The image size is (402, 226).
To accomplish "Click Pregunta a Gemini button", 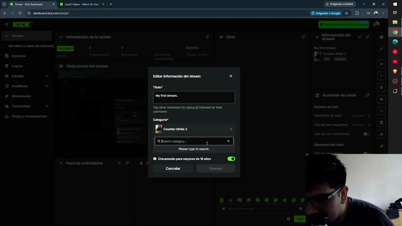I will [340, 4].
